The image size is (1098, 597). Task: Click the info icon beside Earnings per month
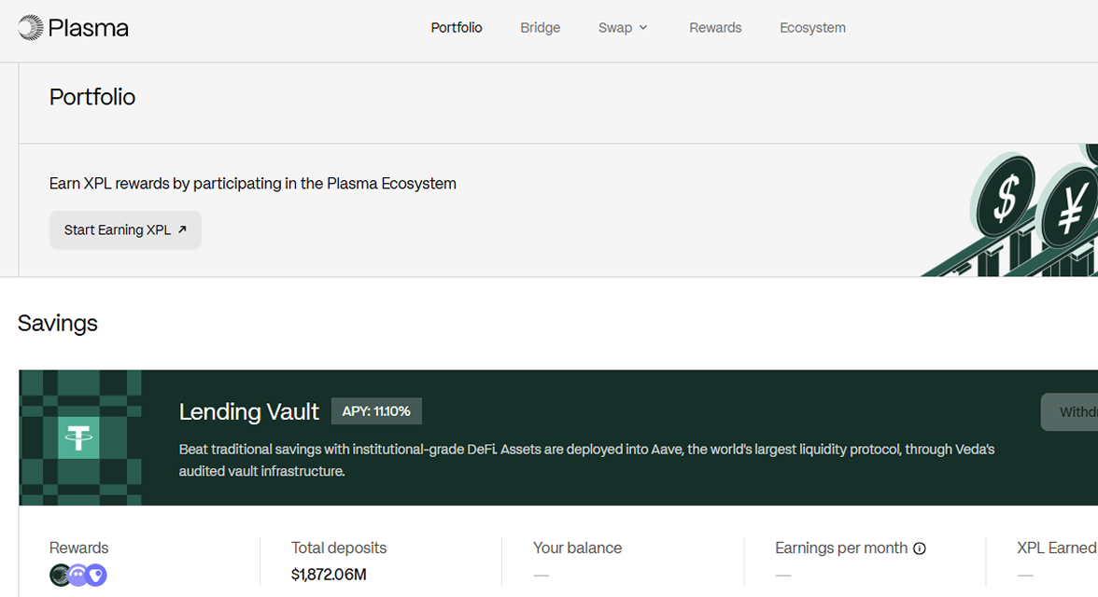tap(919, 548)
